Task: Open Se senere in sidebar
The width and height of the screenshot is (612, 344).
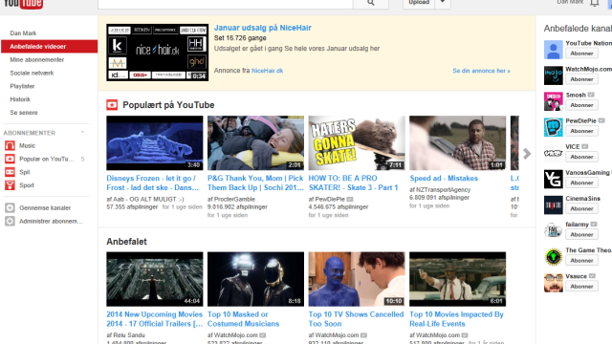Action: pos(24,113)
